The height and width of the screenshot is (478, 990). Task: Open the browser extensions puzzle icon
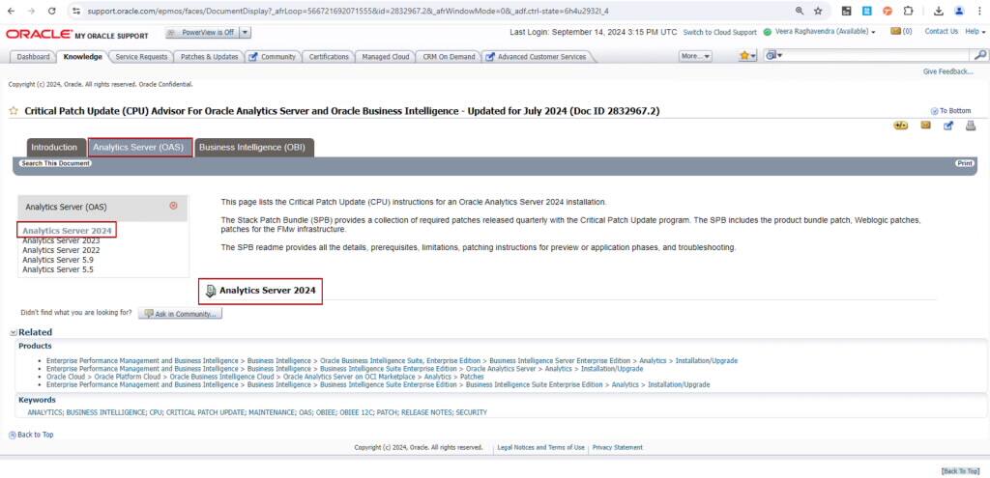(x=908, y=11)
